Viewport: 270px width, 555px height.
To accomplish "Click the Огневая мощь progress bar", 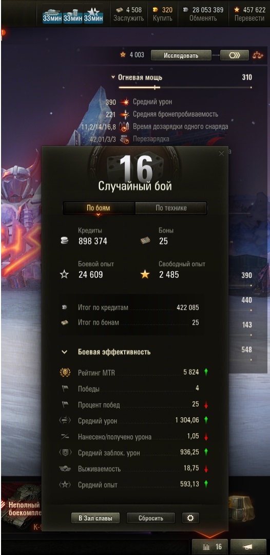I will tap(185, 87).
